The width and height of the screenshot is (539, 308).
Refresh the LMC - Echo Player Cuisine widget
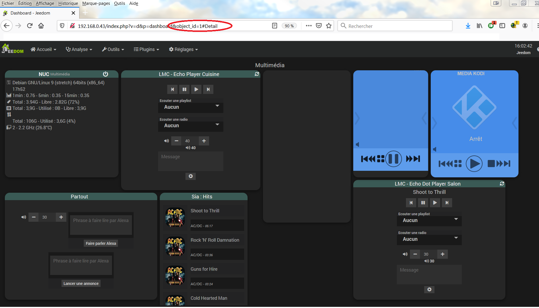tap(257, 74)
